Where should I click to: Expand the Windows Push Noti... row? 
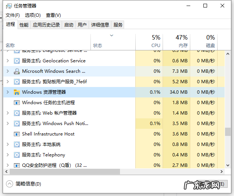[x=8, y=124]
